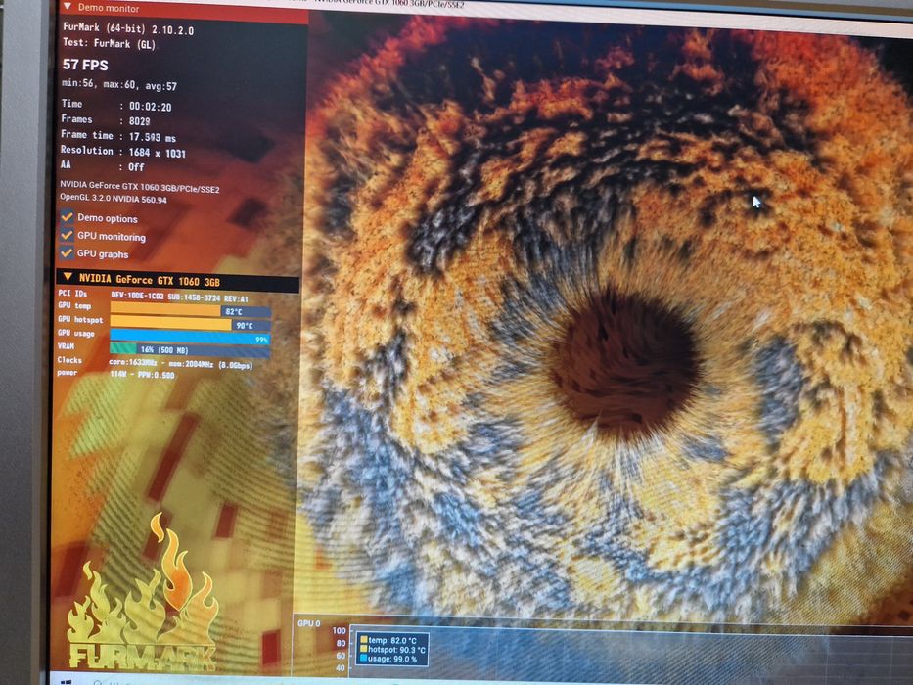Toggle the GPU monitoring checkbox

(x=67, y=235)
